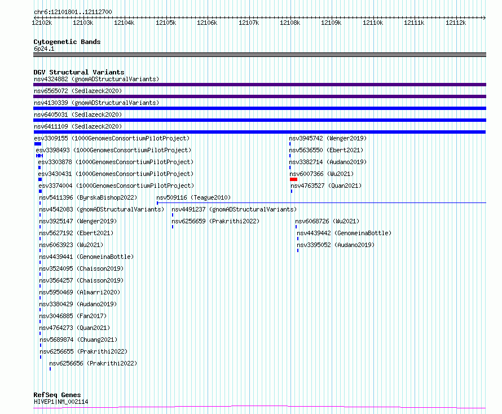Viewport: 502px width, 414px height.
Task: Select the nsv6565072 Sedlazeck2020 label
Action: click(x=78, y=91)
